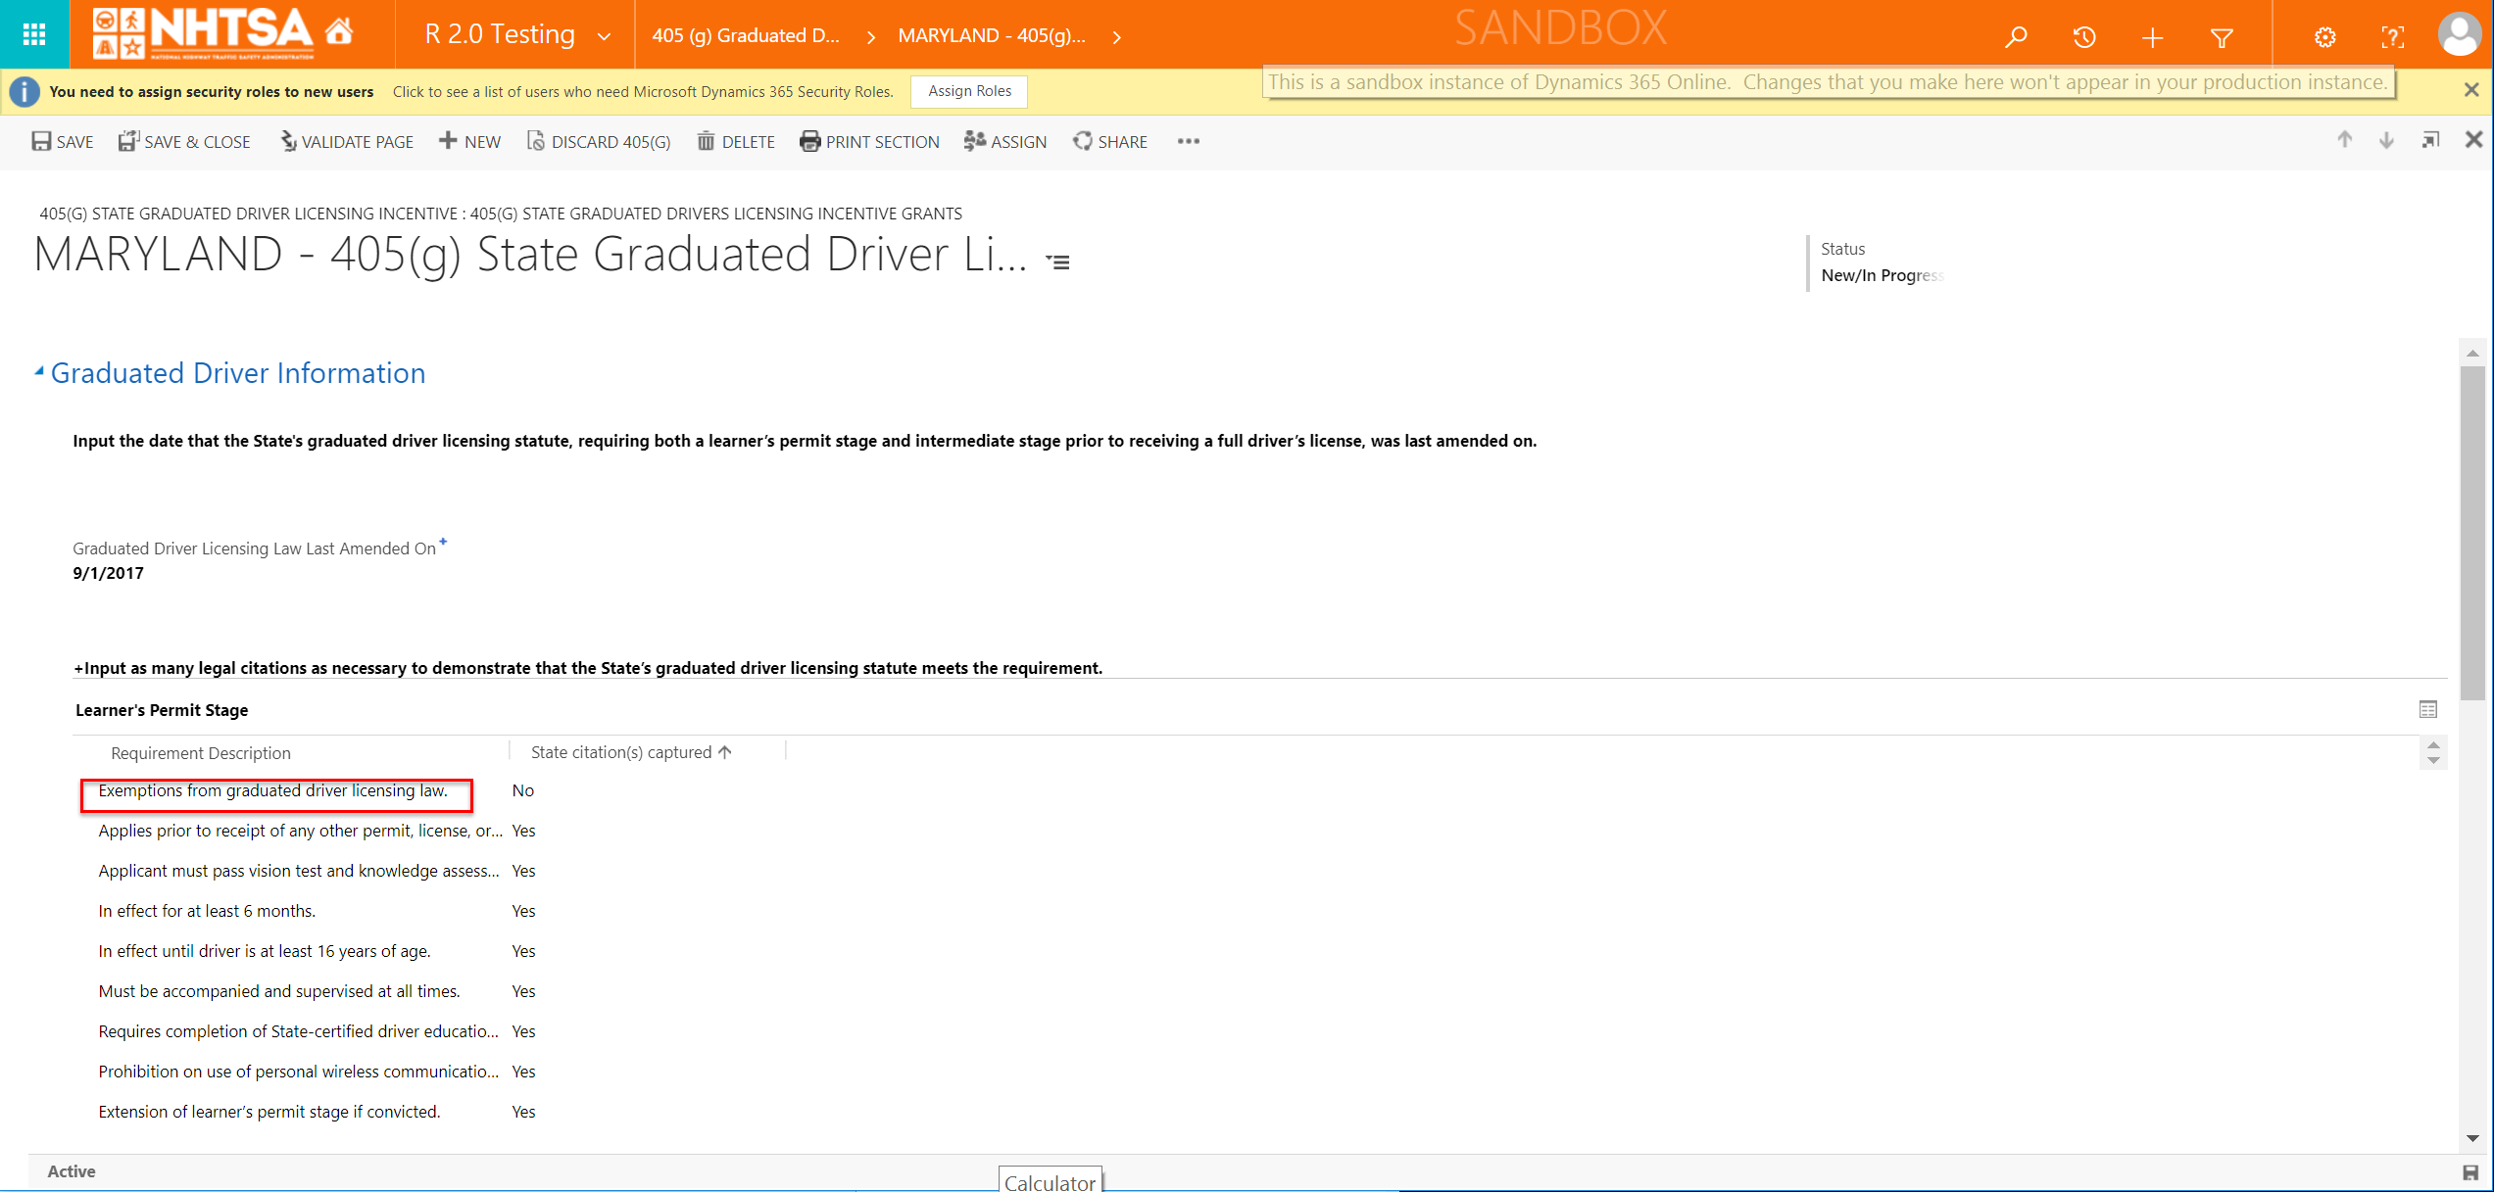Click the help question mark icon
2494x1192 pixels.
2392,37
